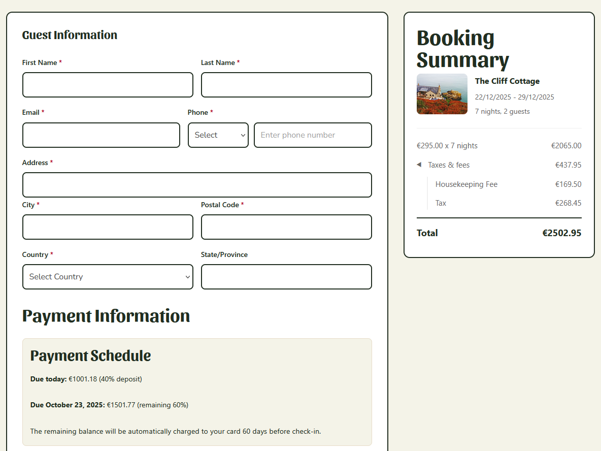The image size is (601, 451).
Task: Click the Total €2502.95 amount
Action: point(562,233)
